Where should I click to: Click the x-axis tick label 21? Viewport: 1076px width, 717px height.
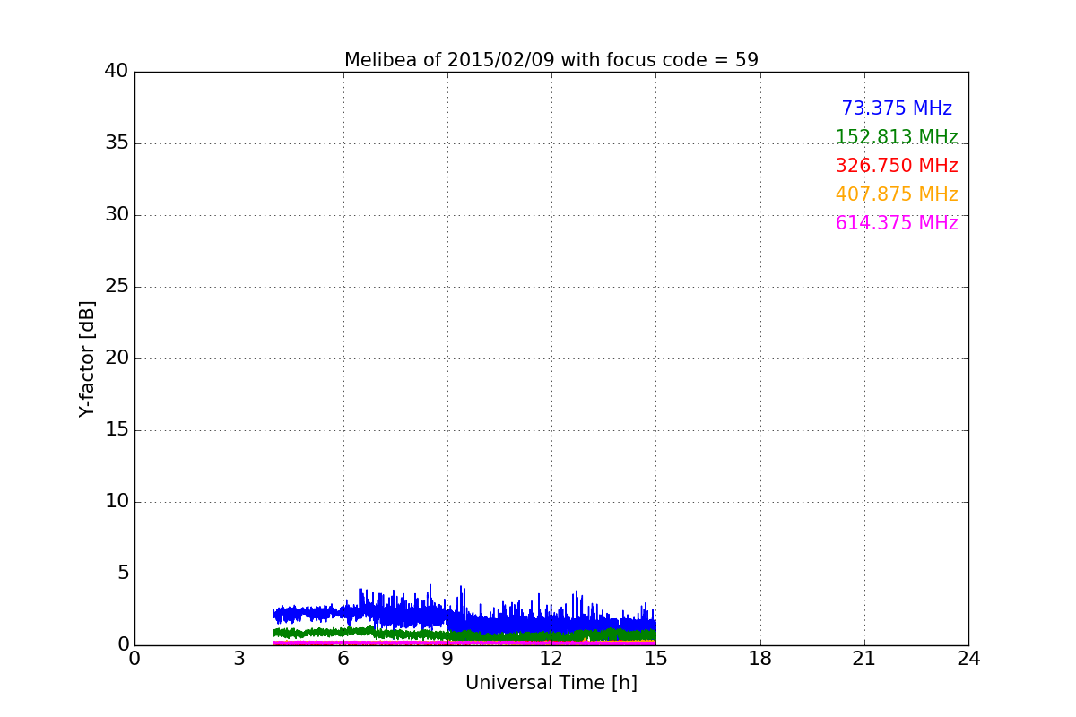click(864, 659)
